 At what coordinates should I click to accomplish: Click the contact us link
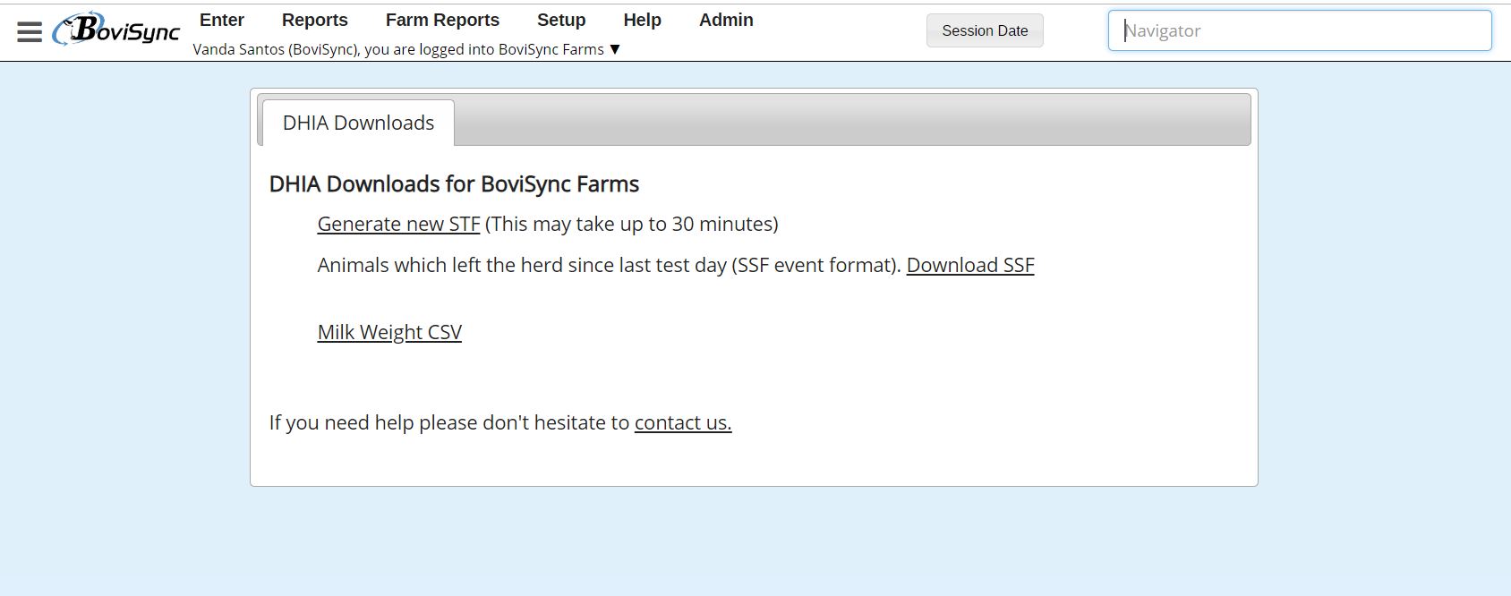coord(683,422)
